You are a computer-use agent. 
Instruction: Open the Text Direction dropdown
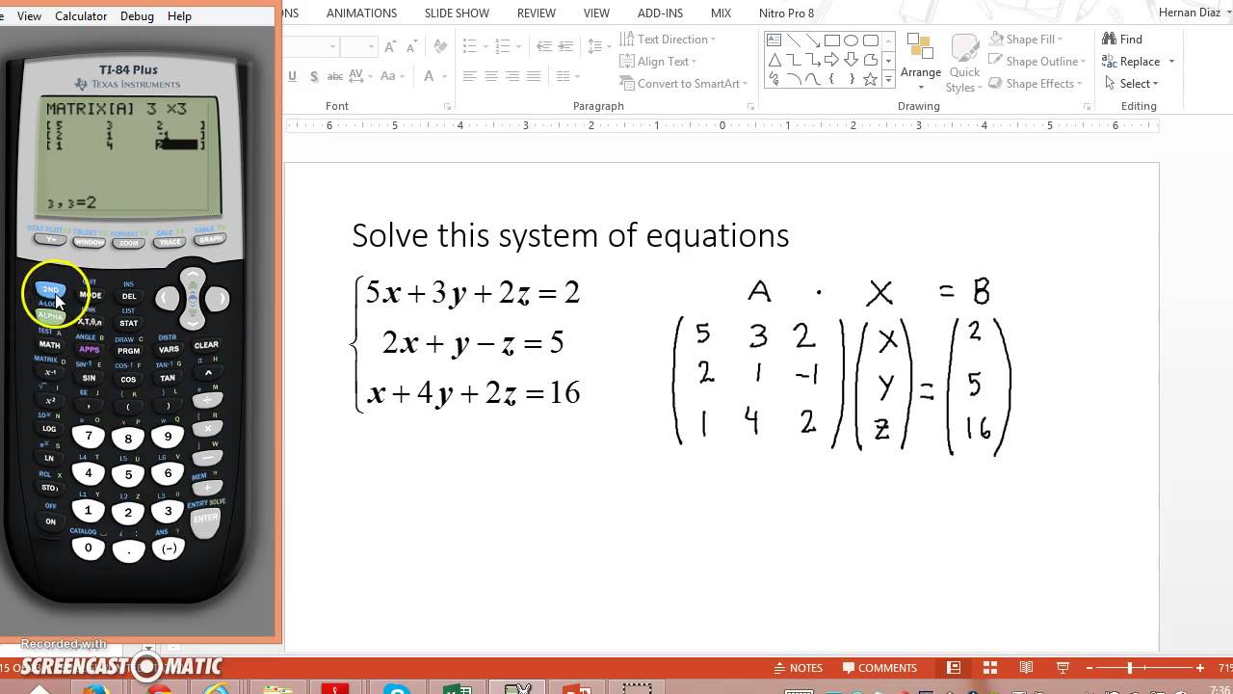[x=668, y=40]
